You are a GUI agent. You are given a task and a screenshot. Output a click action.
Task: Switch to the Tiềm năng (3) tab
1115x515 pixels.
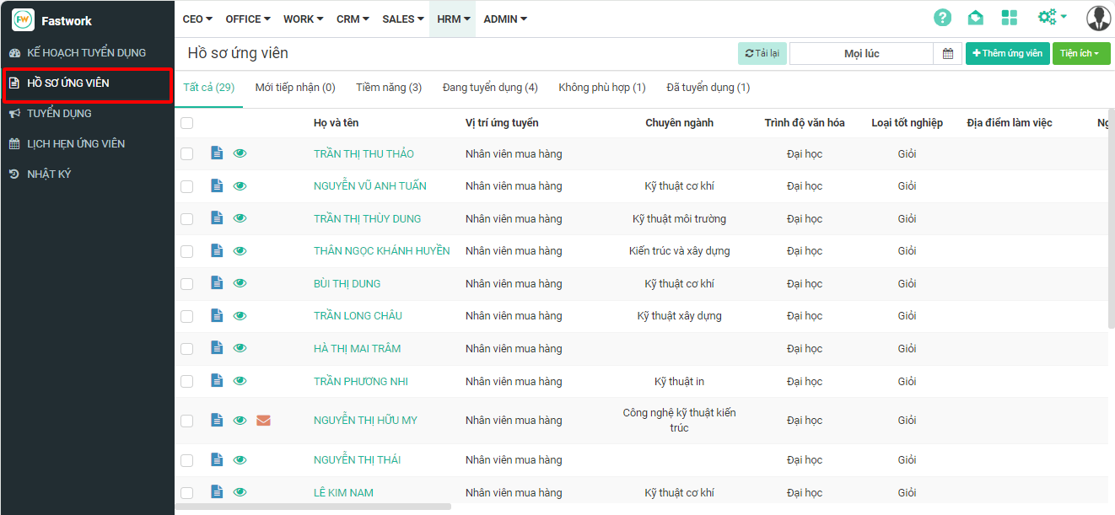pyautogui.click(x=389, y=88)
